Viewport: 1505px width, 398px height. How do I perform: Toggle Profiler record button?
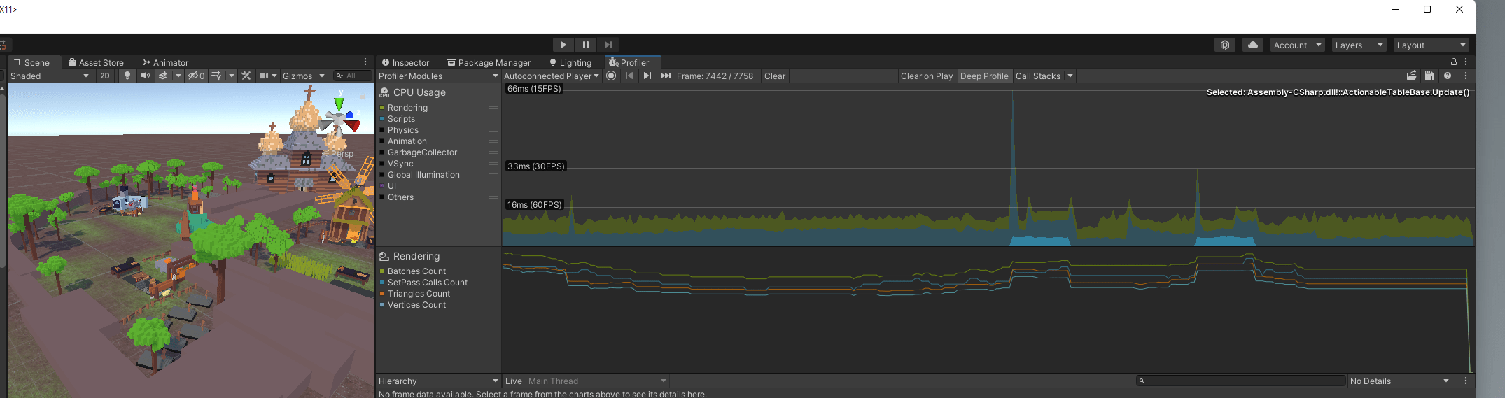tap(611, 76)
